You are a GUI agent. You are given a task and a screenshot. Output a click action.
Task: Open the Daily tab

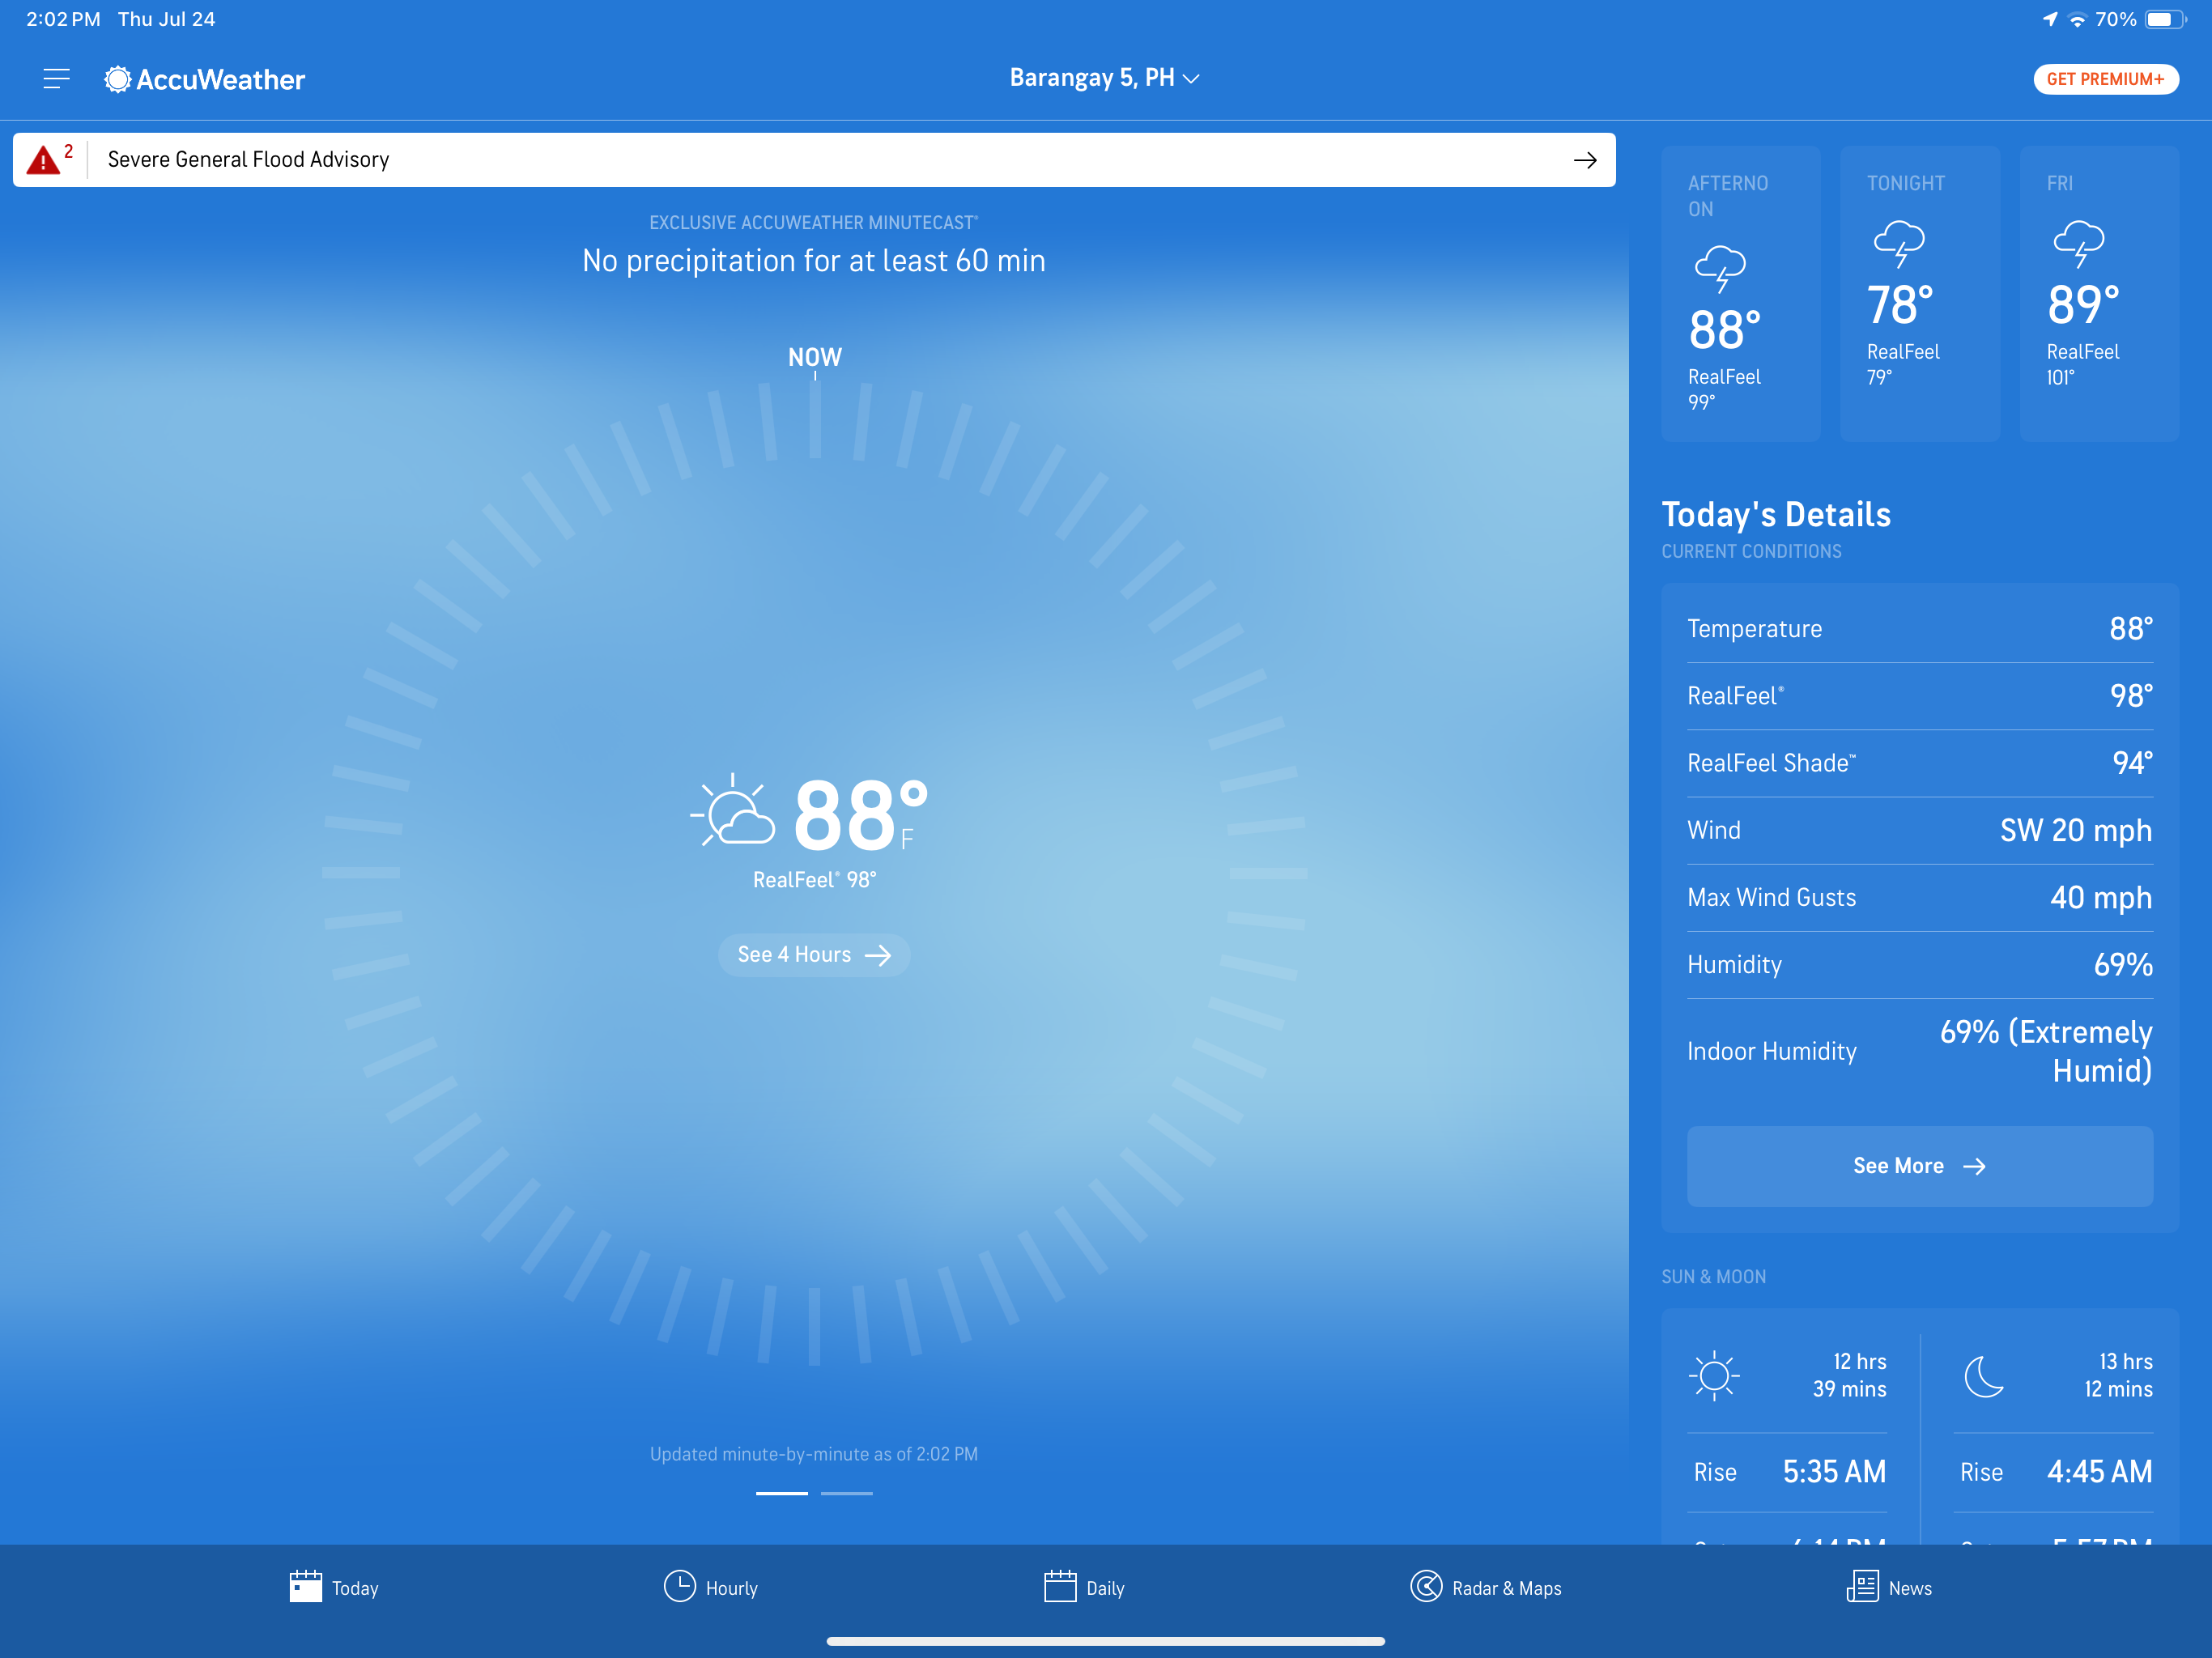(x=1084, y=1587)
